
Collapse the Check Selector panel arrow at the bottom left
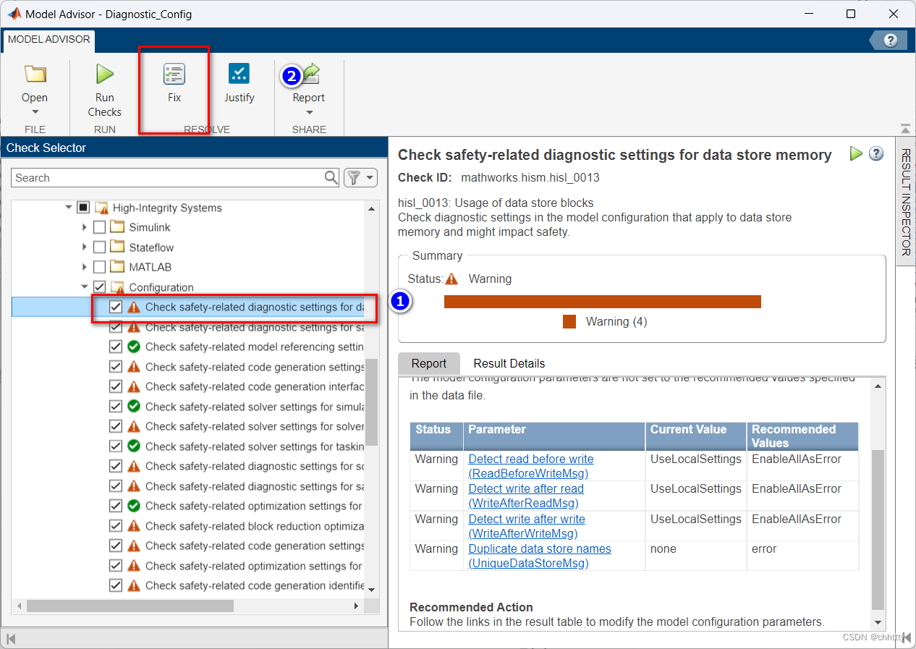click(11, 639)
